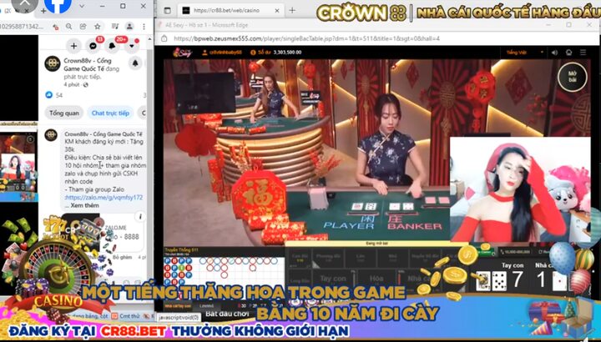
Task: Click the Mở bài round button
Action: tap(572, 76)
